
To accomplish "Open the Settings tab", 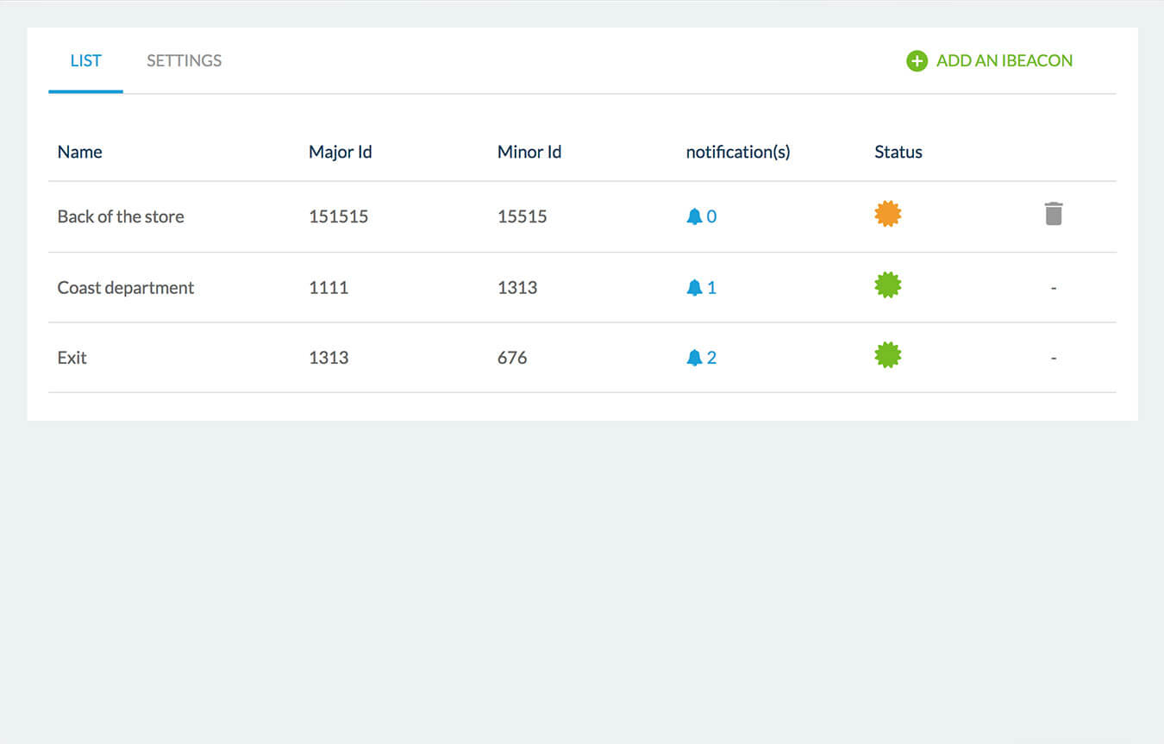I will (x=184, y=60).
